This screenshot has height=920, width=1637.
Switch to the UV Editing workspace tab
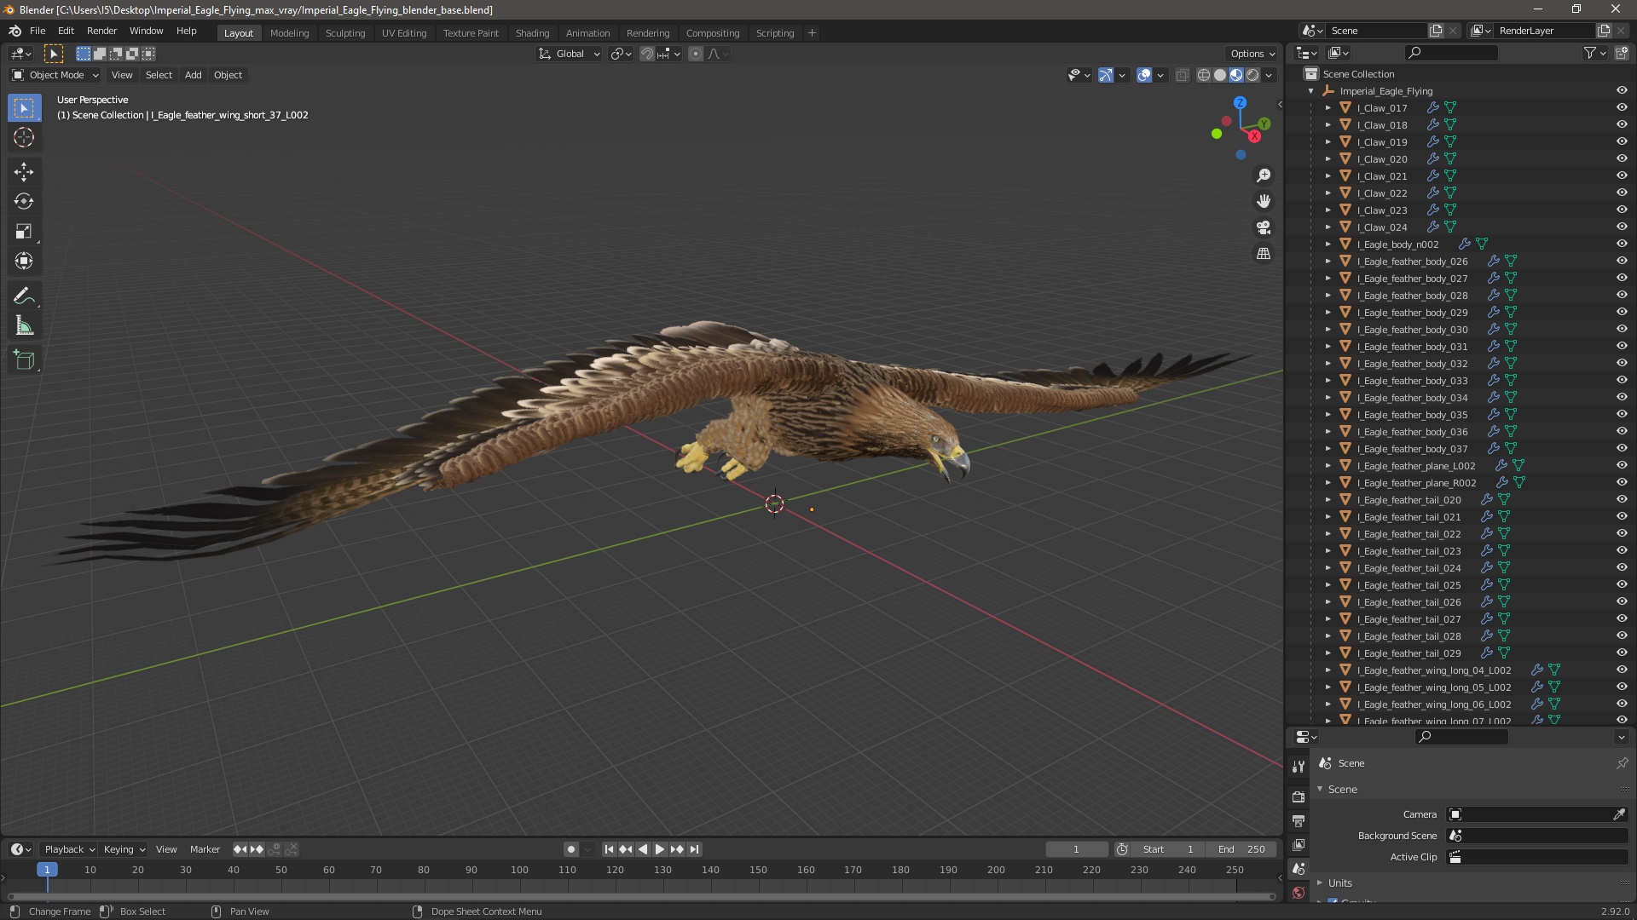coord(404,33)
